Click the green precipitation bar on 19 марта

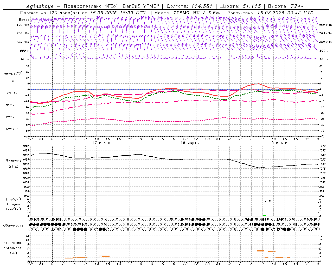(x=264, y=216)
